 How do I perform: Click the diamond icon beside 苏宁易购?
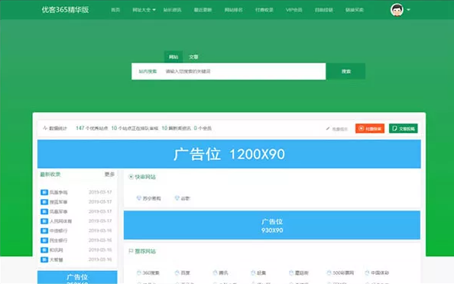[x=138, y=198]
